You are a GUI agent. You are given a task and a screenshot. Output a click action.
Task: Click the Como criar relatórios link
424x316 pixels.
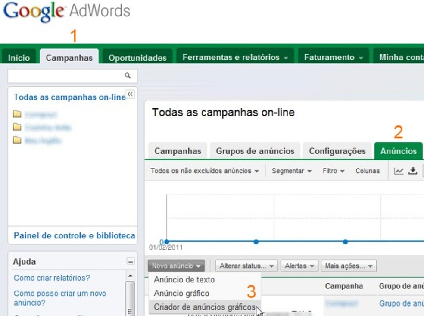pos(52,278)
